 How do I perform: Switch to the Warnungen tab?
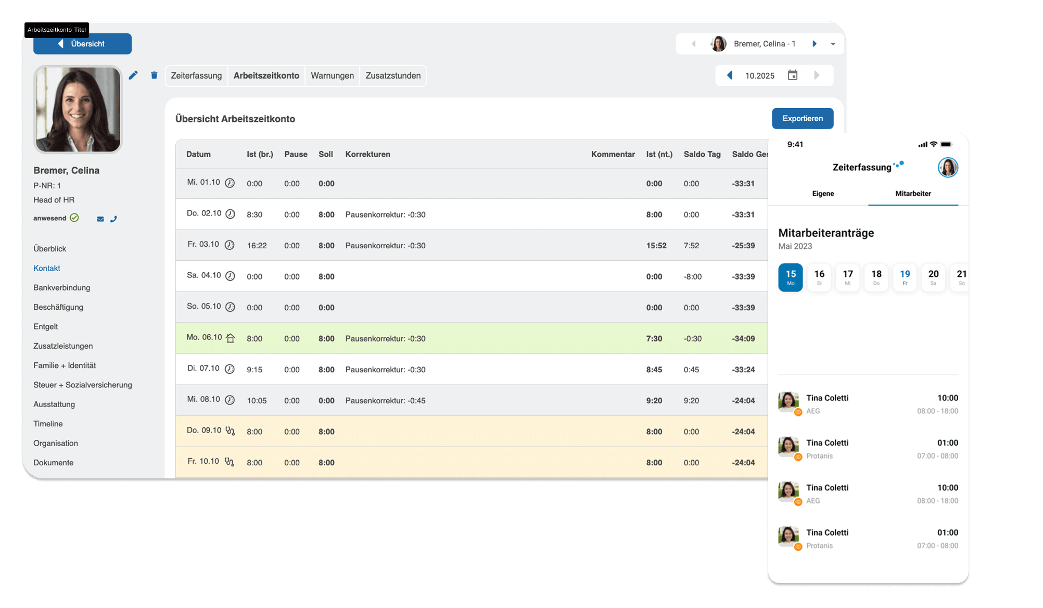(x=332, y=75)
